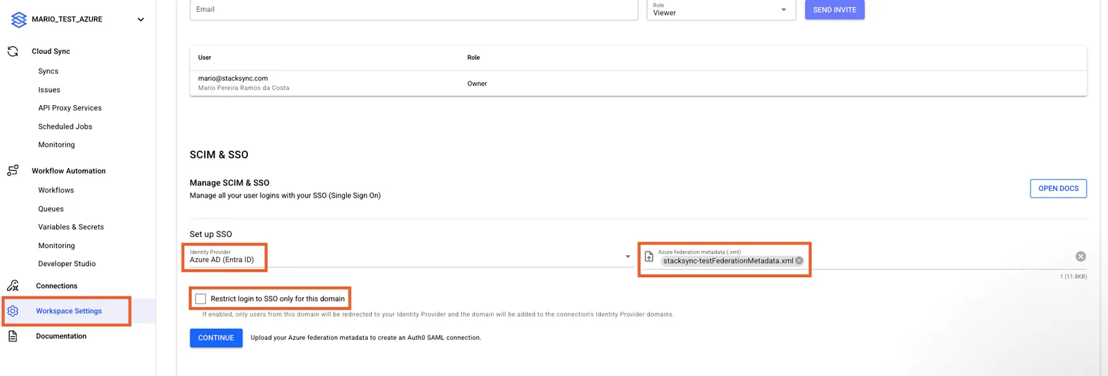Viewport: 1108px width, 376px height.
Task: Open Syncs page
Action: (48, 71)
